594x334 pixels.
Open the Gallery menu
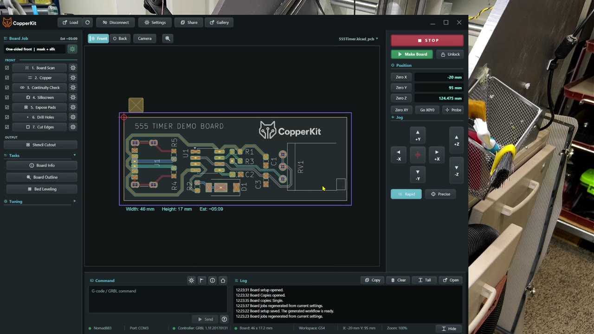219,22
